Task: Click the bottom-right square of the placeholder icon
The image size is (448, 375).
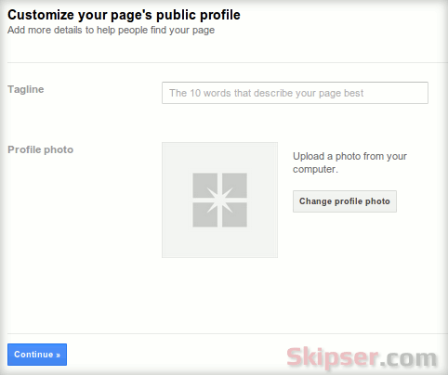Action: tap(234, 214)
